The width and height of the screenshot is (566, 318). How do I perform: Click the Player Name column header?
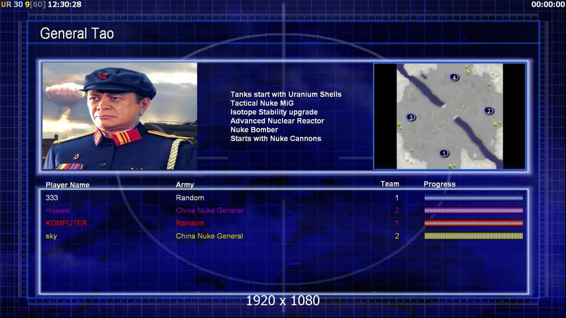[x=67, y=185]
